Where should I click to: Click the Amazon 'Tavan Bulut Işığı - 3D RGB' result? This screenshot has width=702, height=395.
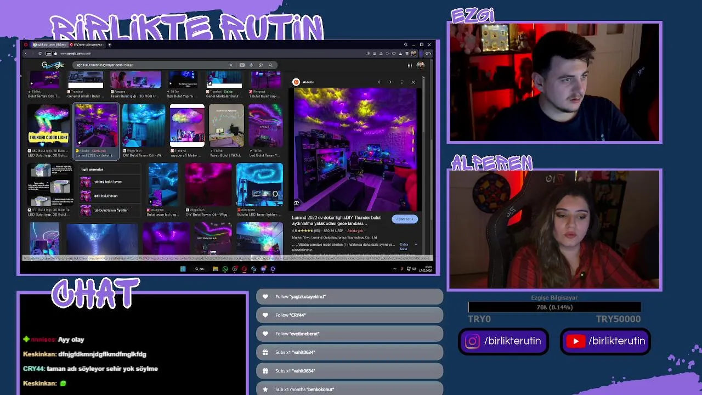(x=135, y=84)
